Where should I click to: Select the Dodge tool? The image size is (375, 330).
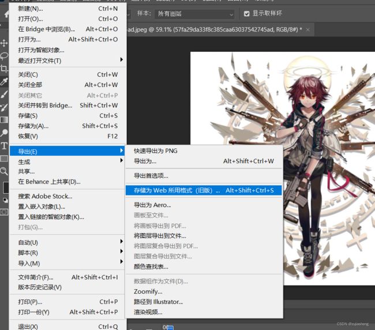(x=4, y=133)
